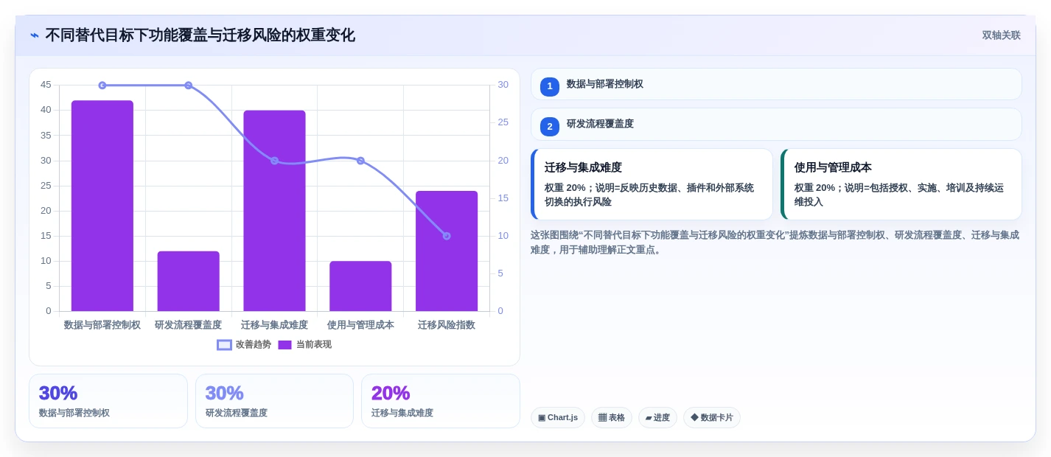Click the 30% 数据与部署控制权 stat card
Image resolution: width=1051 pixels, height=457 pixels.
tap(108, 401)
